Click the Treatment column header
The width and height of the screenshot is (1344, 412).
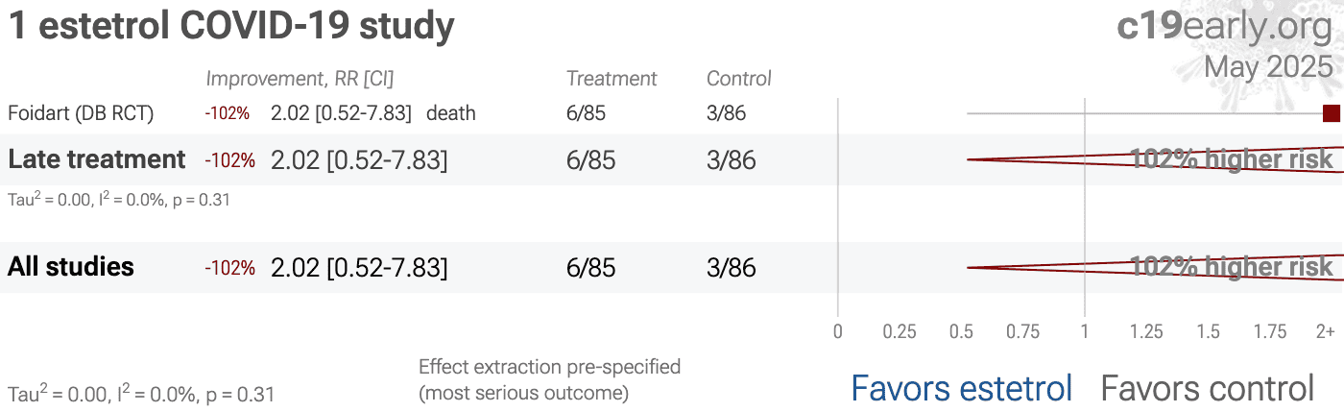click(x=612, y=79)
